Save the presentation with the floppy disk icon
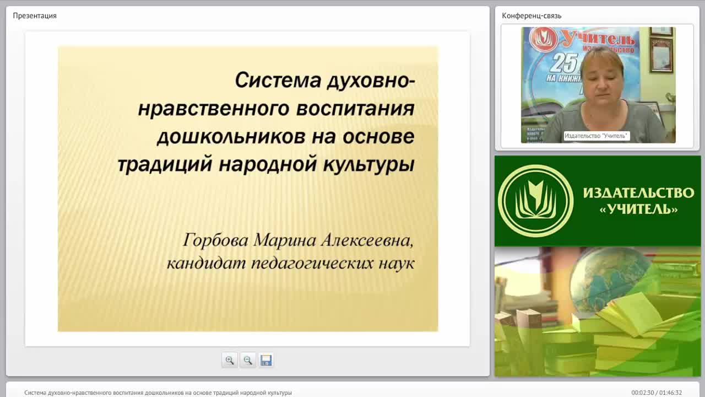The image size is (705, 397). (266, 360)
